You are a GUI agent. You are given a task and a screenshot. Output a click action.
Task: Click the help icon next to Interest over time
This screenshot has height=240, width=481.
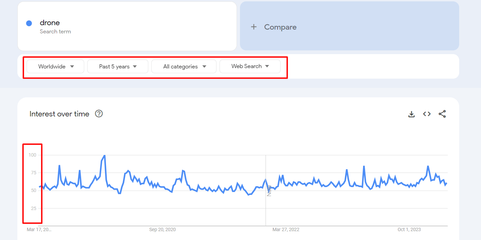pyautogui.click(x=99, y=114)
